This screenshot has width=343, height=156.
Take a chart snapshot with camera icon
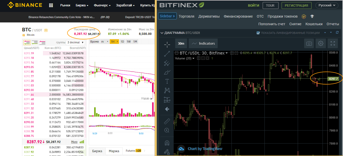pyautogui.click(x=309, y=44)
